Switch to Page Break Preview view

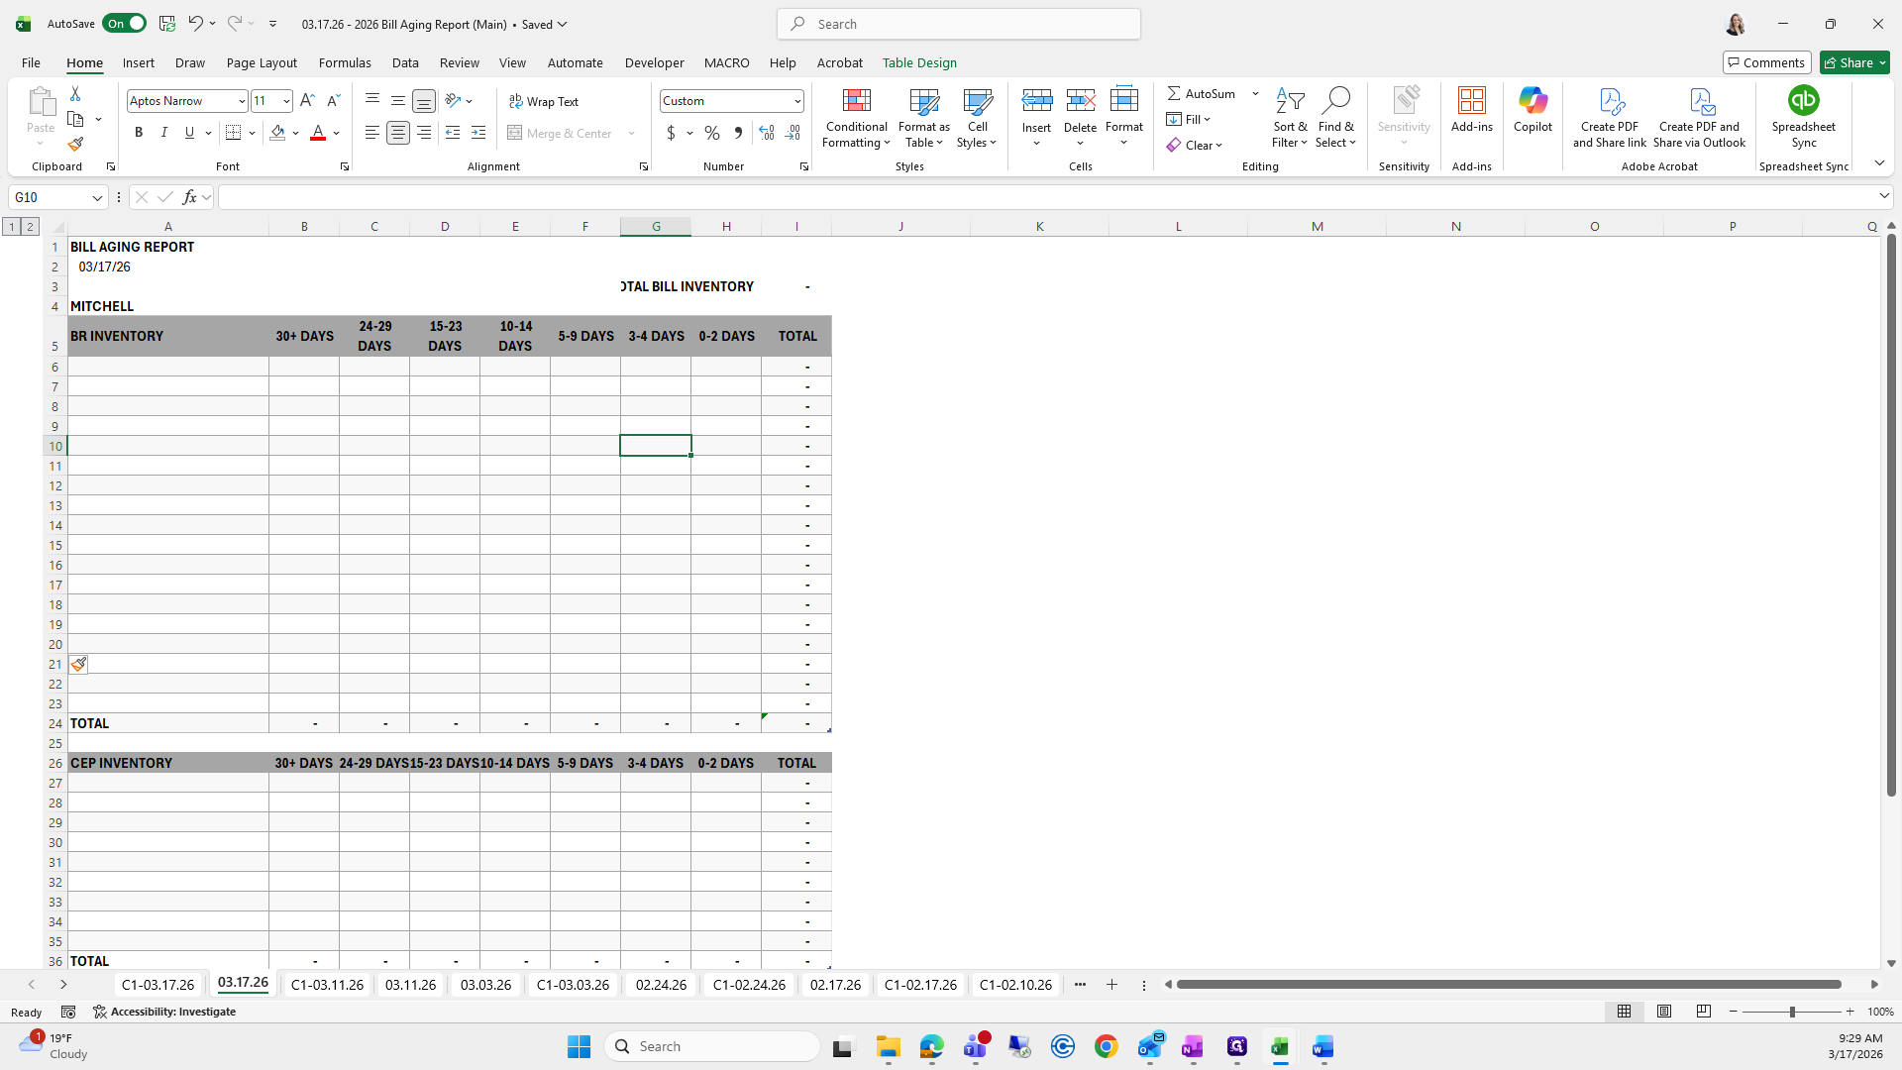pyautogui.click(x=1704, y=1012)
